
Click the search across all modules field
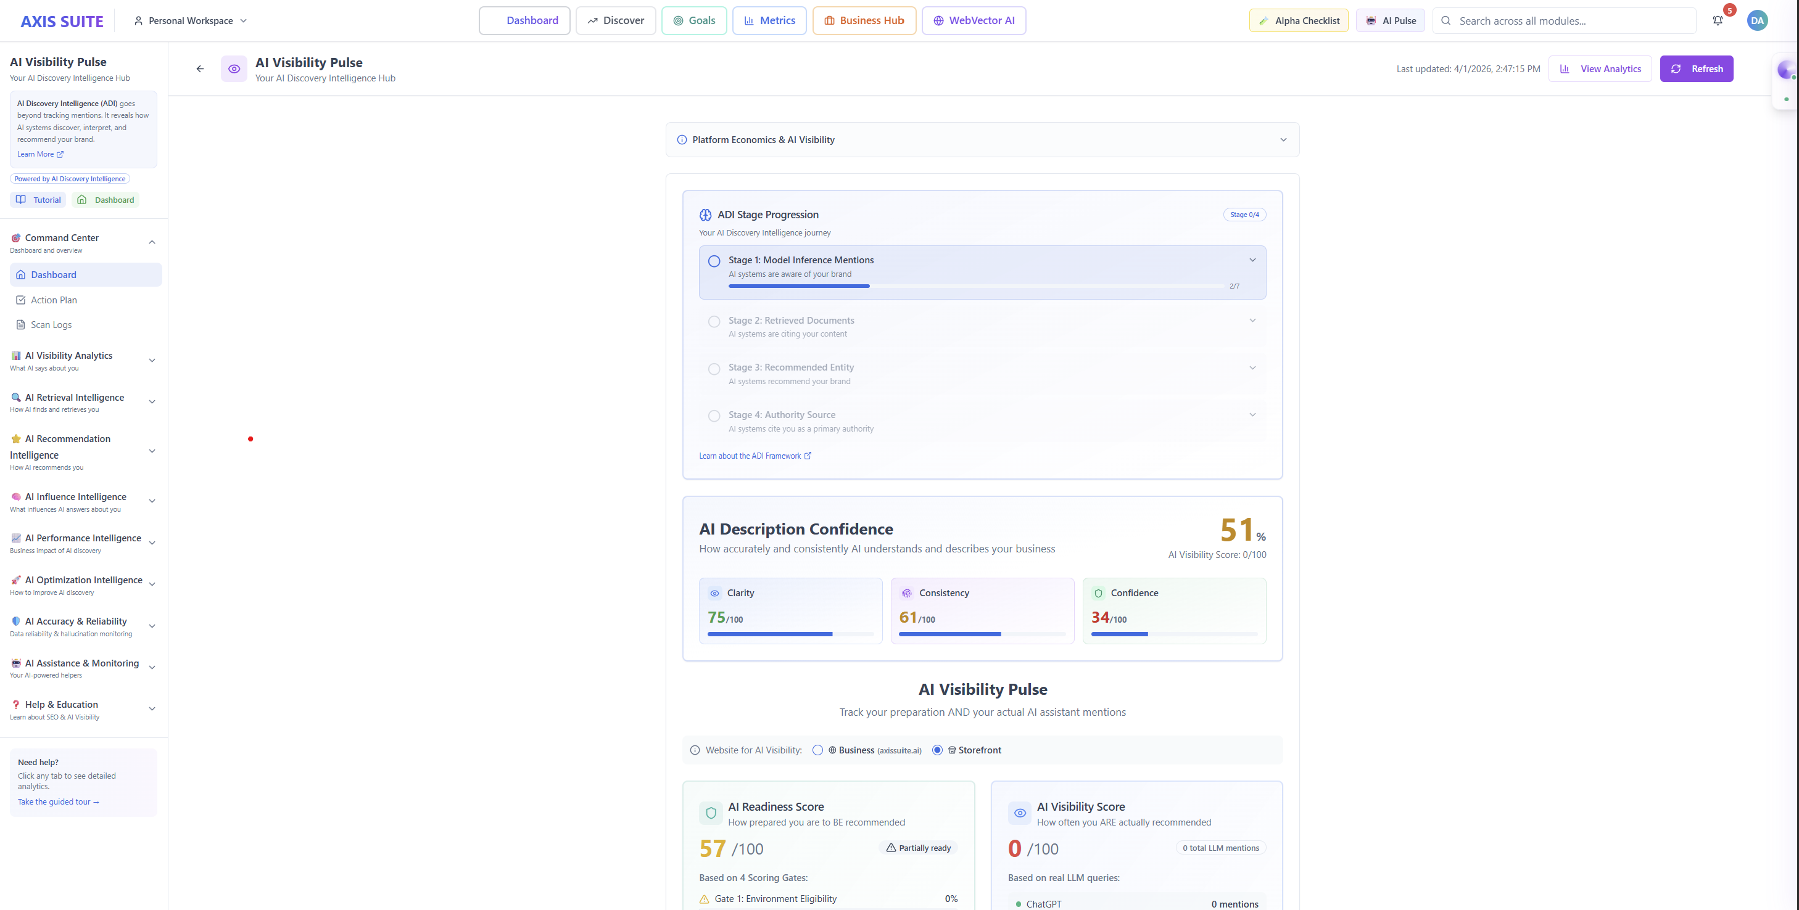coord(1565,21)
